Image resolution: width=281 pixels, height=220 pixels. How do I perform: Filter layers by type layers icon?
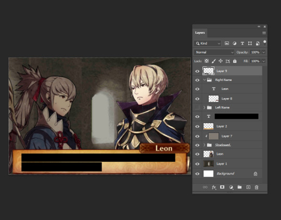pyautogui.click(x=242, y=43)
